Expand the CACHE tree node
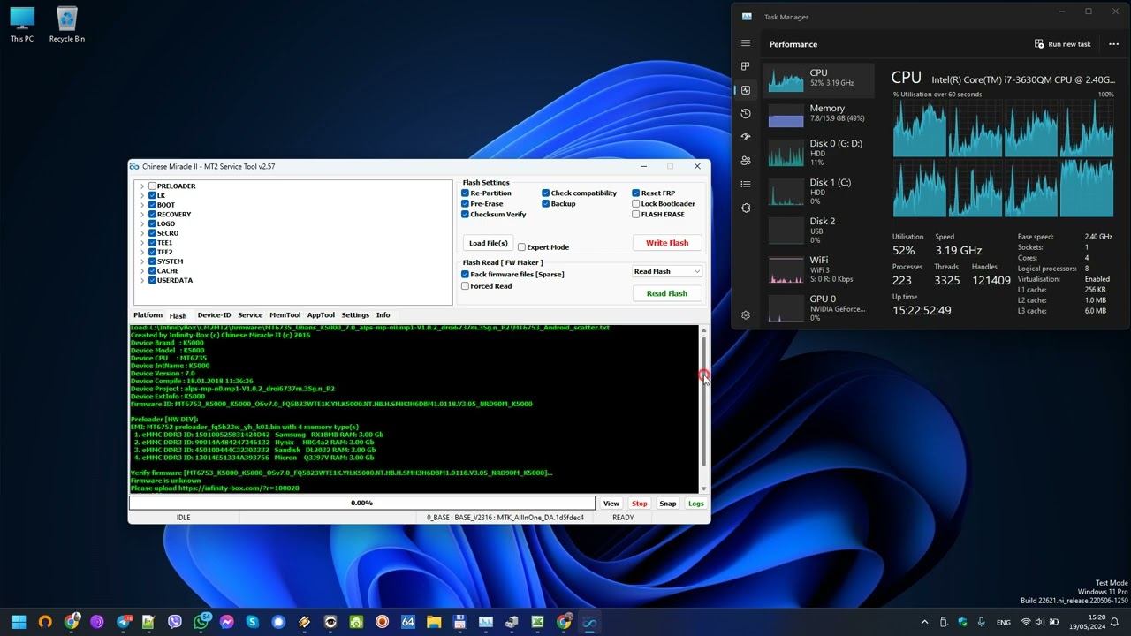 point(141,271)
